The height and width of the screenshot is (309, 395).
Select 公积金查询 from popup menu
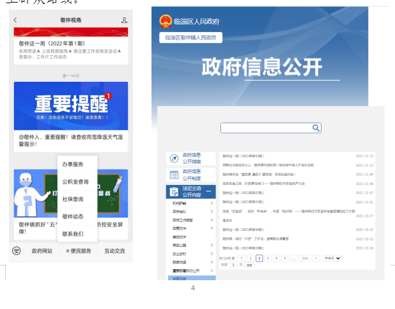[76, 182]
